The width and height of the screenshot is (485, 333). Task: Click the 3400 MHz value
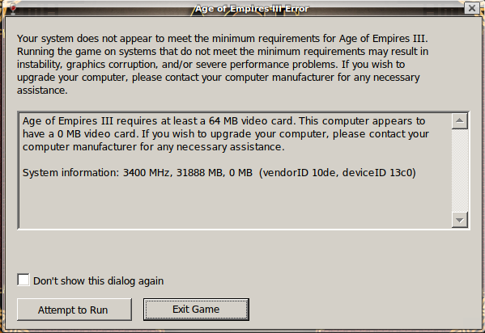coord(147,173)
